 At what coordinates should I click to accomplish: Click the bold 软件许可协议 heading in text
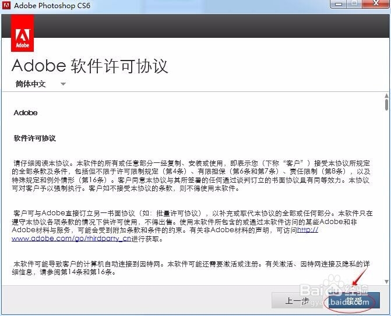click(x=34, y=138)
